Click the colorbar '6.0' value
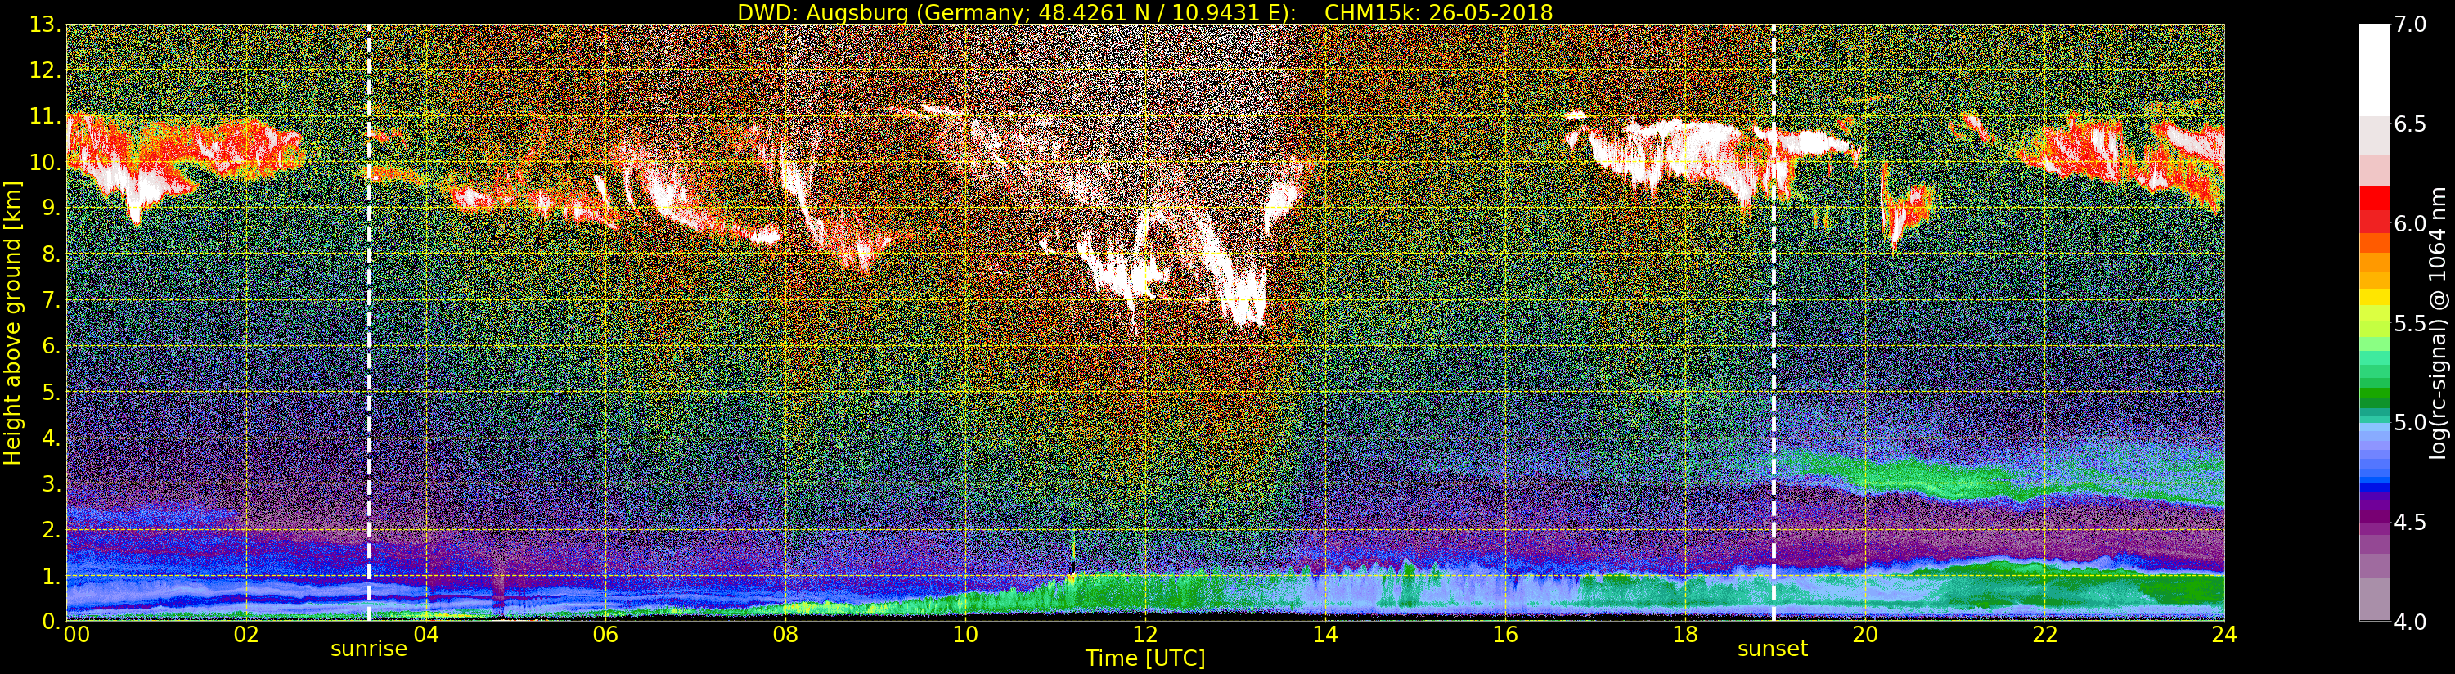 pyautogui.click(x=2410, y=223)
